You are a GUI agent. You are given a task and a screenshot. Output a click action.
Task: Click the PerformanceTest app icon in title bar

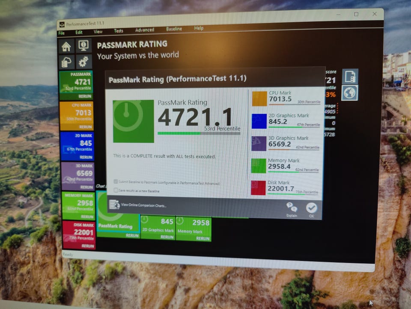(x=62, y=25)
